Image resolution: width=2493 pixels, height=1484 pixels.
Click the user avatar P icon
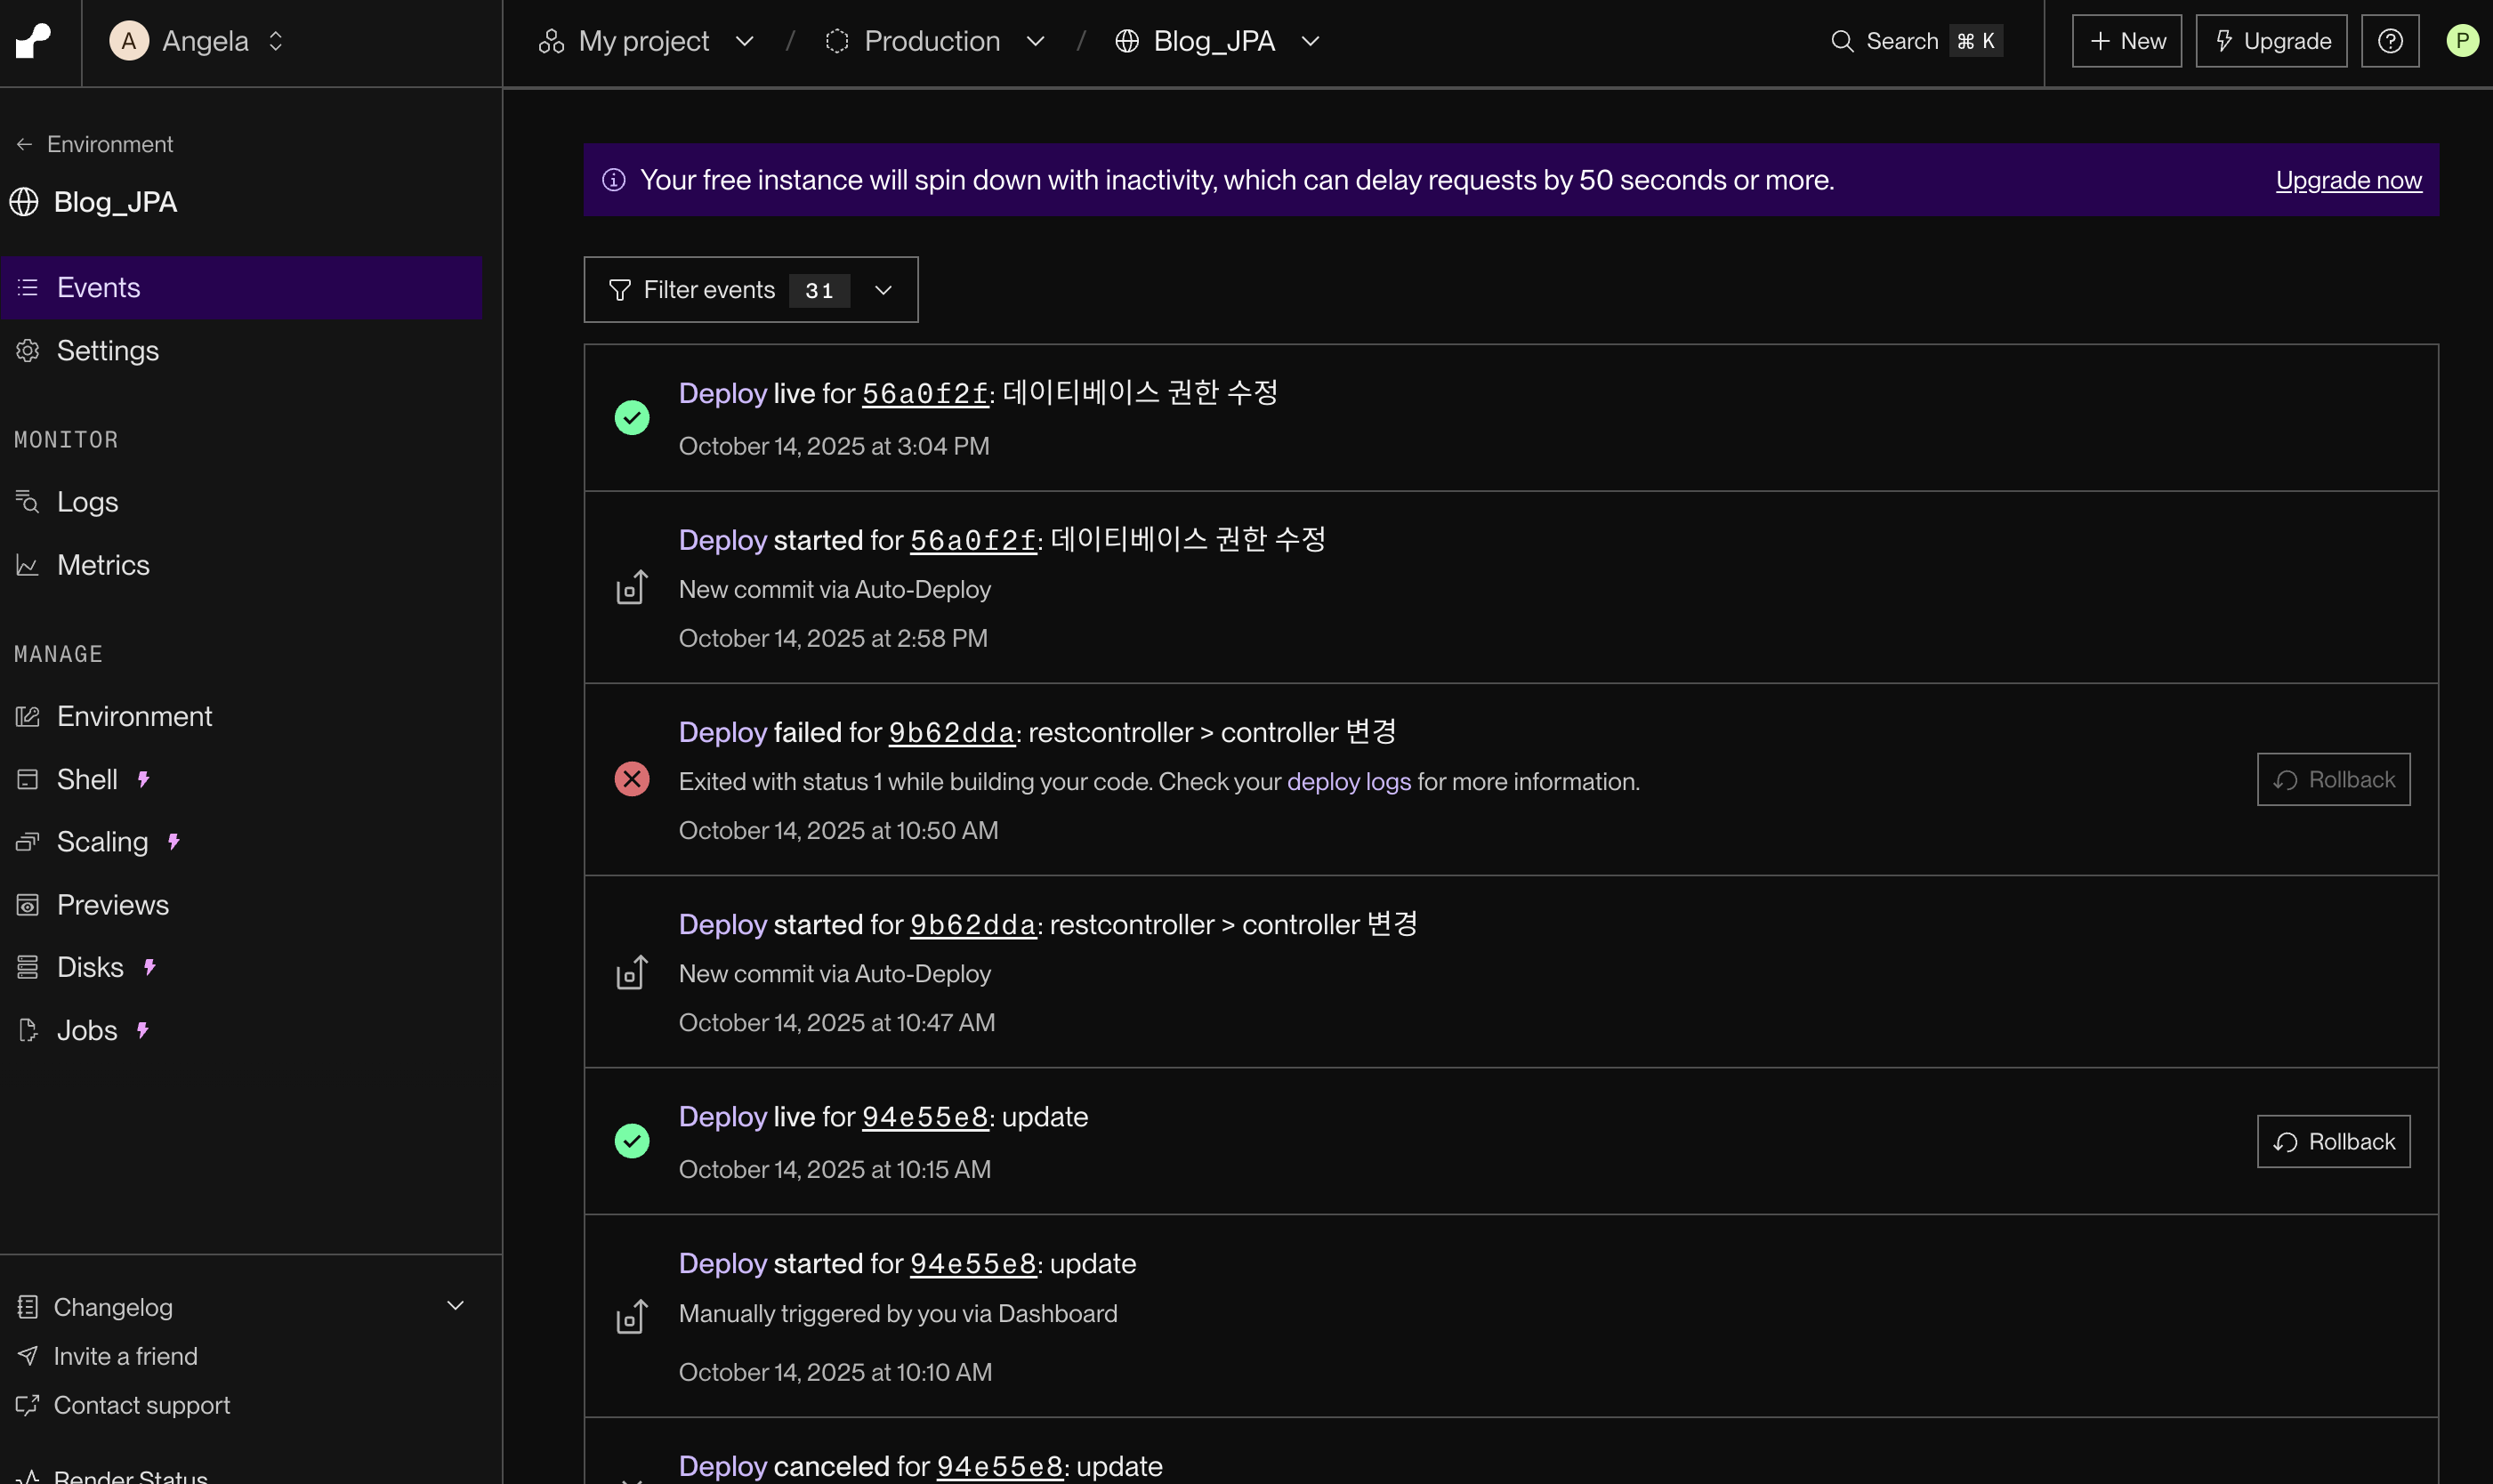(x=2461, y=41)
